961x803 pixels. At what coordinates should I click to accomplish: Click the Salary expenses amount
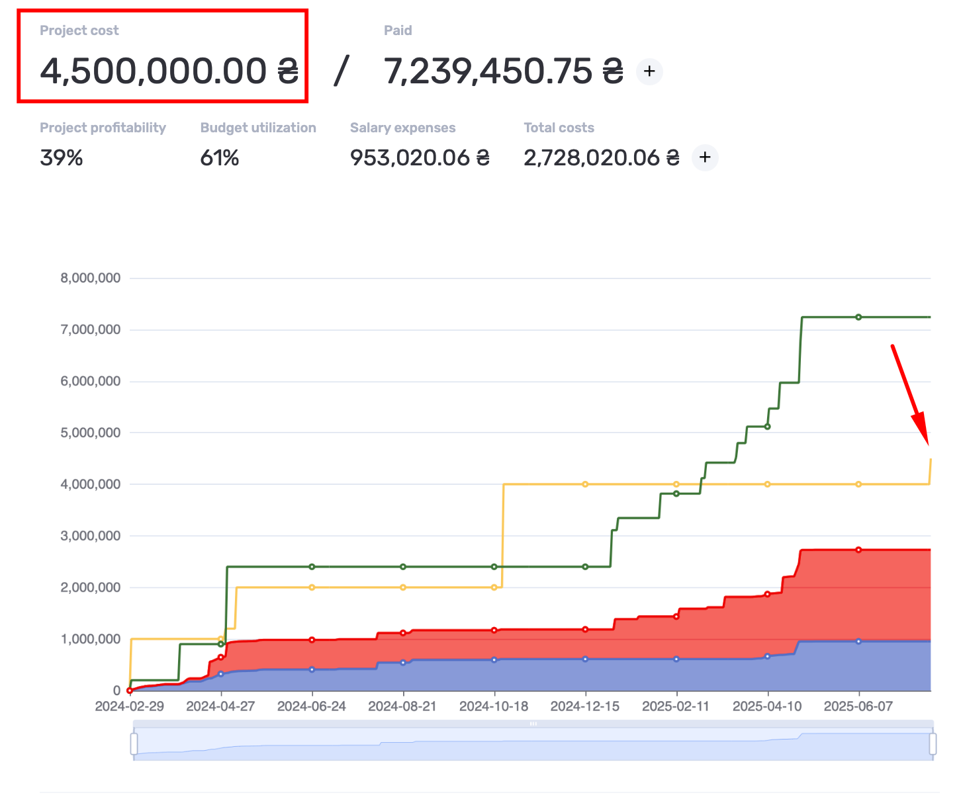point(420,158)
